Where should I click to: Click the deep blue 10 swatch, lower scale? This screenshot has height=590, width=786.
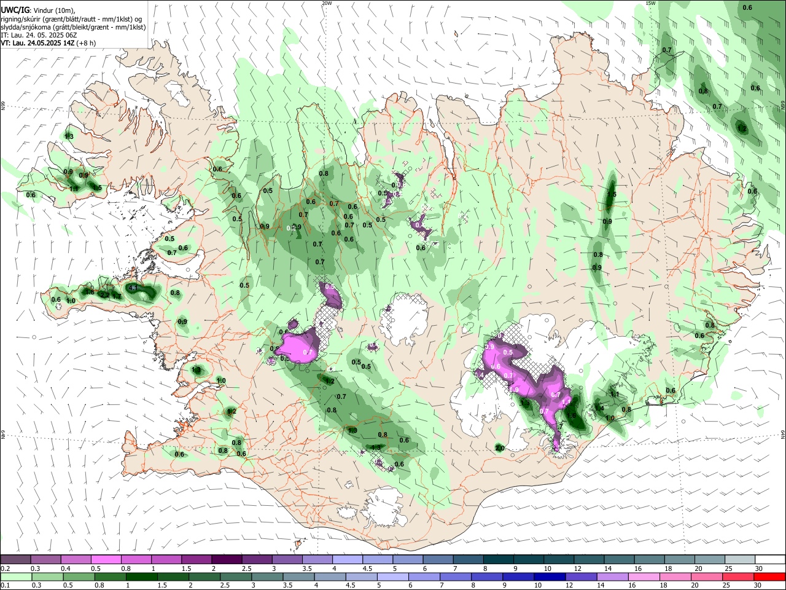pos(548,576)
